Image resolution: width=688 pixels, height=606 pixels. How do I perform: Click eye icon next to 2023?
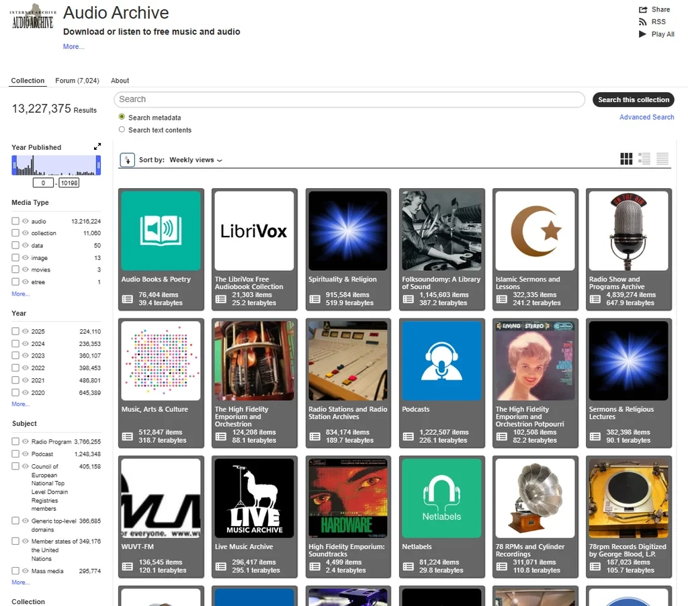[26, 355]
